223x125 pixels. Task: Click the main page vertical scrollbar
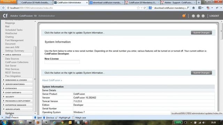(222, 31)
